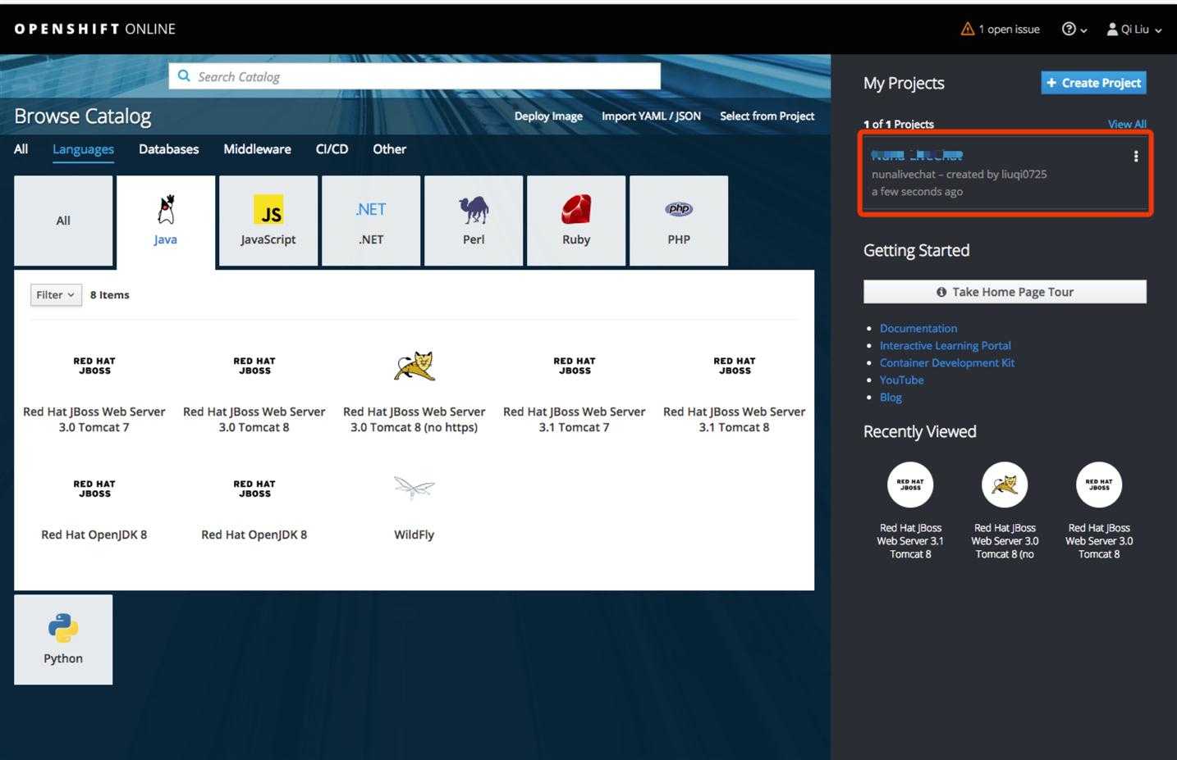Open the Container Development Kit link
This screenshot has width=1177, height=760.
pos(947,362)
